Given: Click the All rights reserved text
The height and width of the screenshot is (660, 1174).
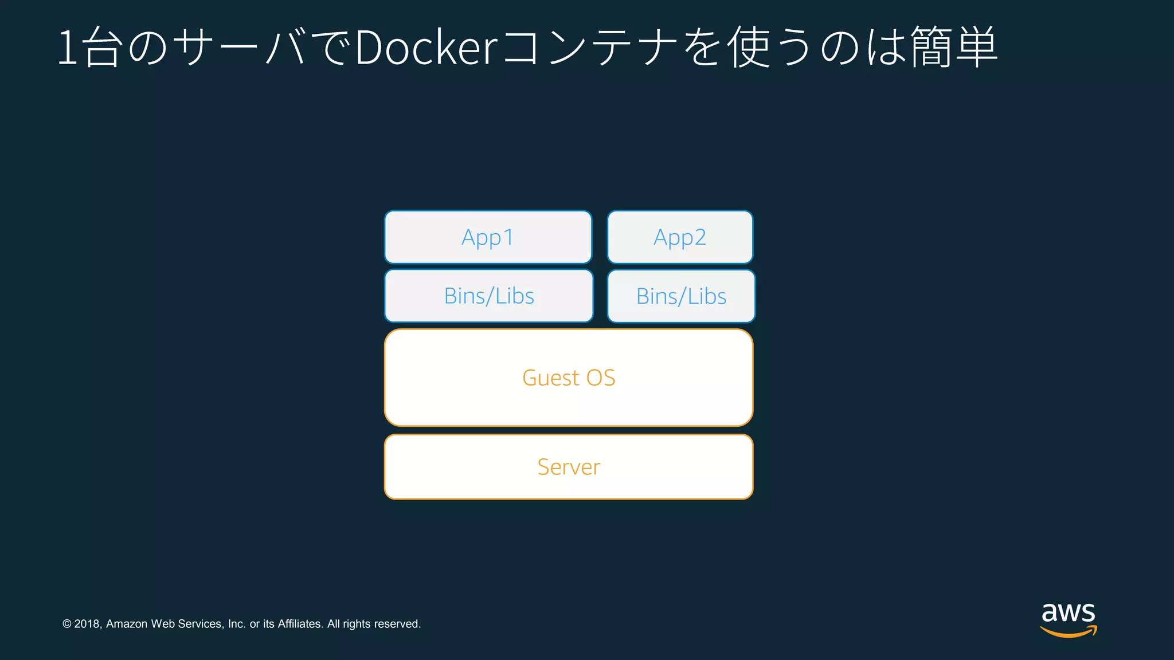Looking at the screenshot, I should click(374, 624).
